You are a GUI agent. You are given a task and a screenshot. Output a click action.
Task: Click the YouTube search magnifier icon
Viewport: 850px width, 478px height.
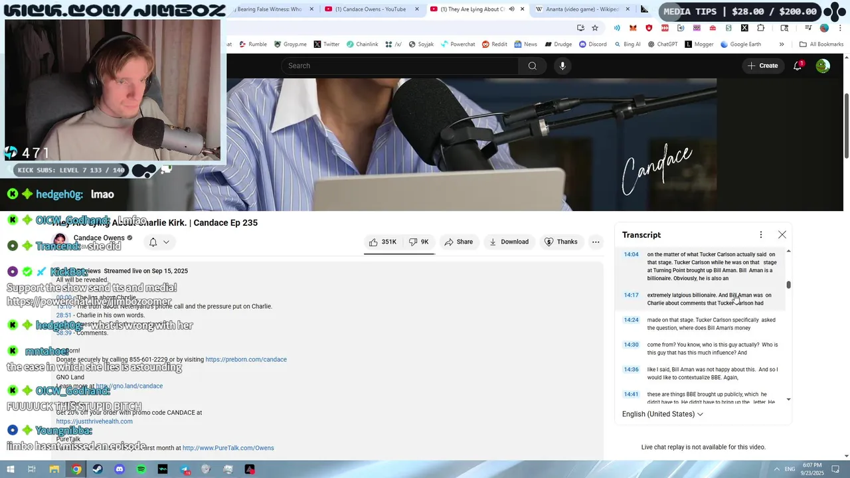pos(532,66)
